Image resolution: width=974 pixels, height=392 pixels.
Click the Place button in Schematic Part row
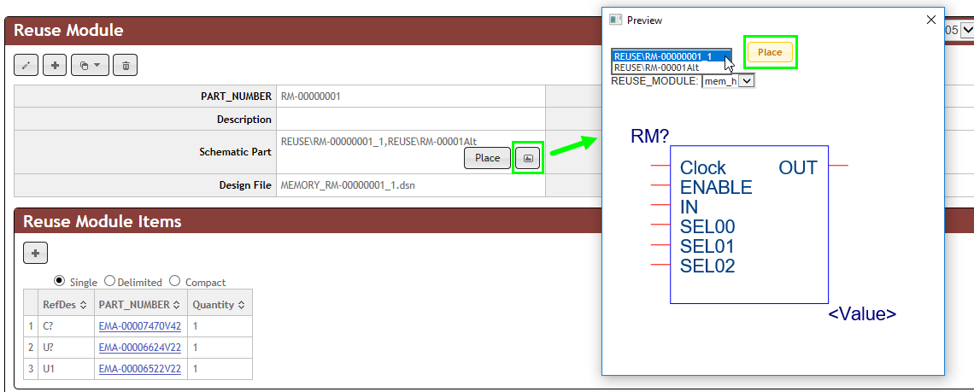click(x=487, y=158)
